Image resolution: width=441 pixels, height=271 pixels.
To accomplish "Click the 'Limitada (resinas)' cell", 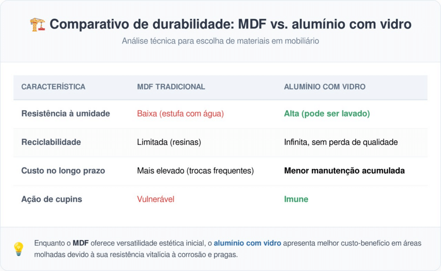I will point(169,142).
